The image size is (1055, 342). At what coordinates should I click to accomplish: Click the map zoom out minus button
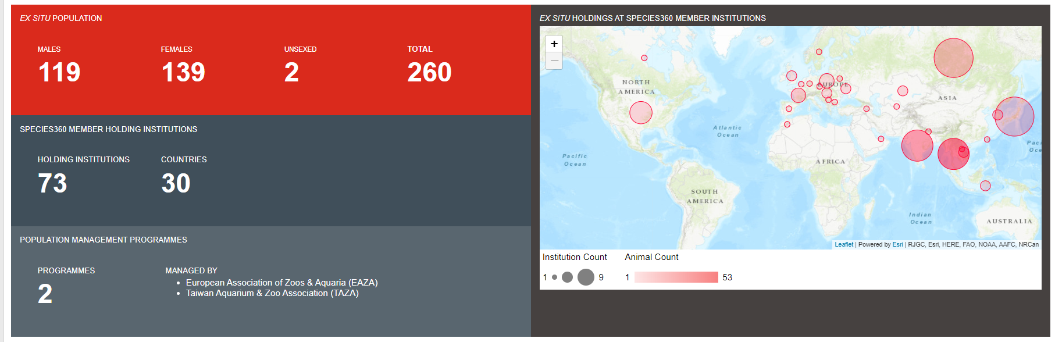click(554, 60)
